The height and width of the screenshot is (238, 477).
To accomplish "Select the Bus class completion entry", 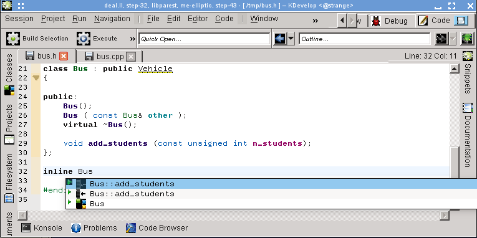I will pyautogui.click(x=271, y=204).
